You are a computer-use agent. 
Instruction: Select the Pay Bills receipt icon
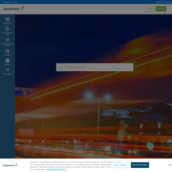(7, 51)
